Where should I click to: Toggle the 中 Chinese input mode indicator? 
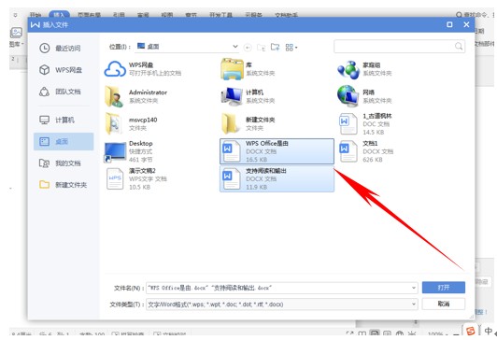[488, 331]
